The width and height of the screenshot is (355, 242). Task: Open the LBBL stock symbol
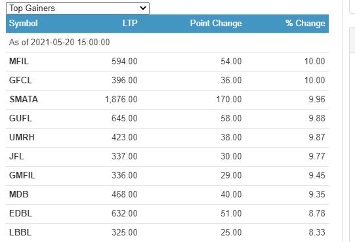click(20, 233)
